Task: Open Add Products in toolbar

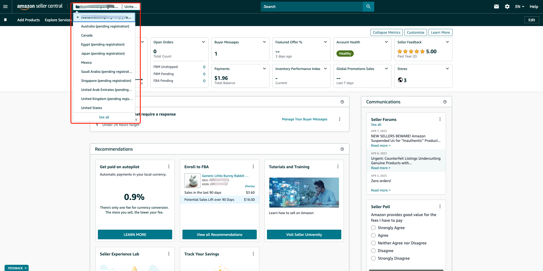Action: pyautogui.click(x=28, y=20)
